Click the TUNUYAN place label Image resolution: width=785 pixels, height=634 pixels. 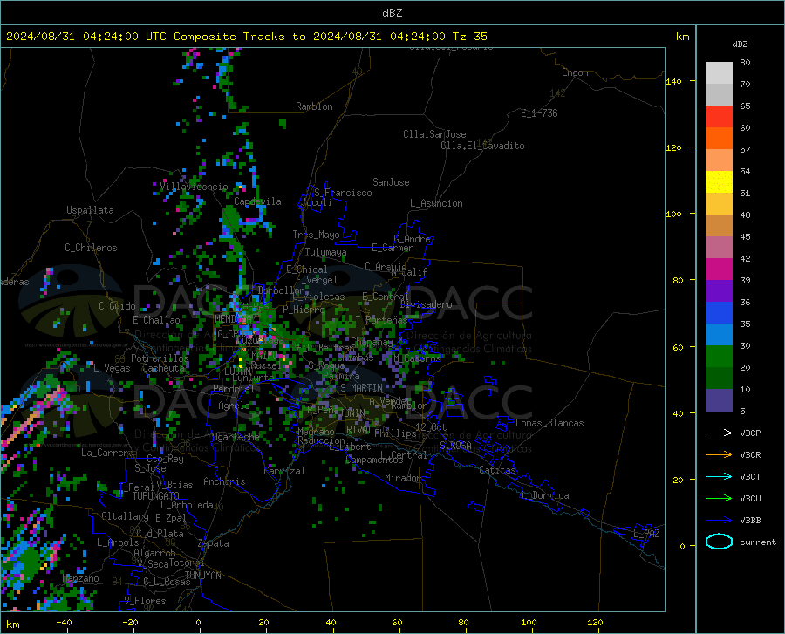202,576
